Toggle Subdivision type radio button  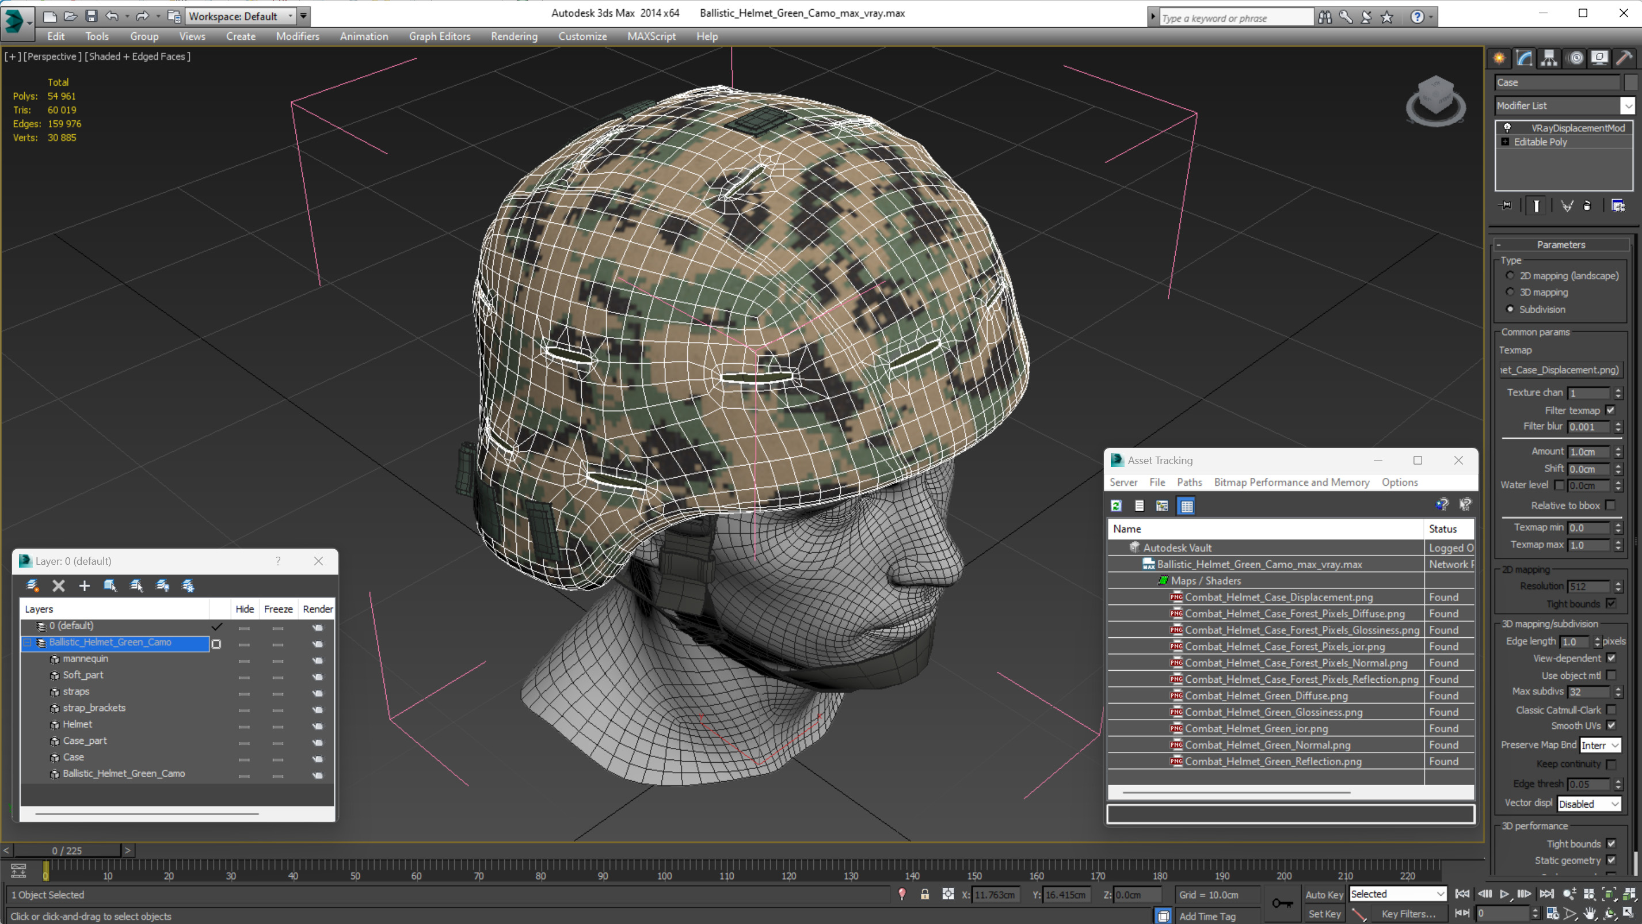pos(1510,309)
